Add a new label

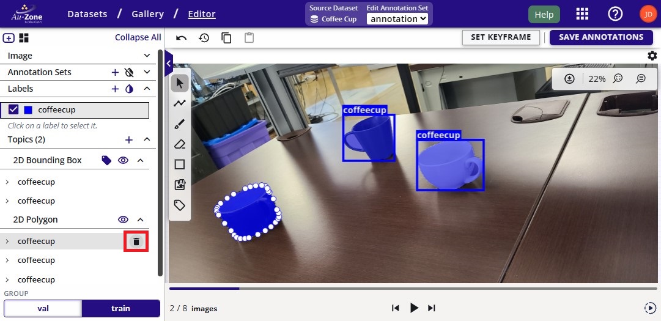click(x=115, y=89)
